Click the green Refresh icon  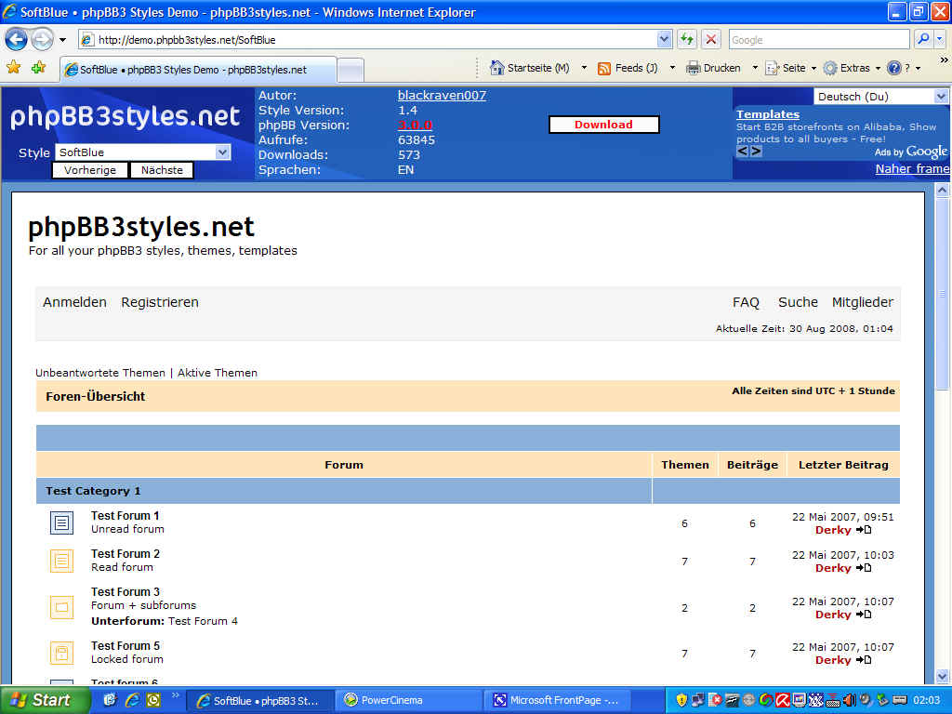pos(687,40)
